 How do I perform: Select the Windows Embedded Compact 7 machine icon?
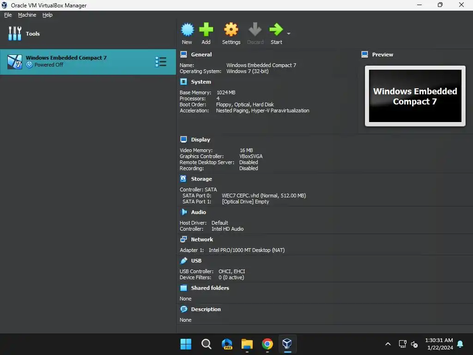point(15,62)
